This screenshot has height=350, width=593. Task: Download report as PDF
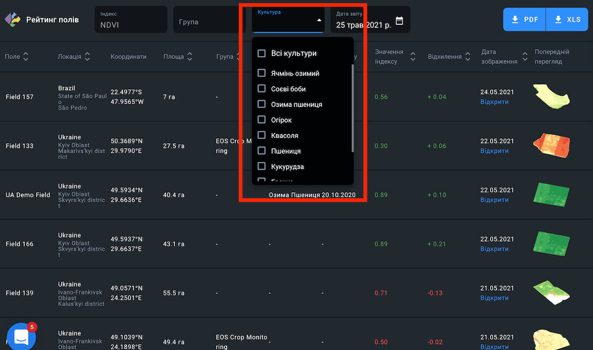click(524, 20)
